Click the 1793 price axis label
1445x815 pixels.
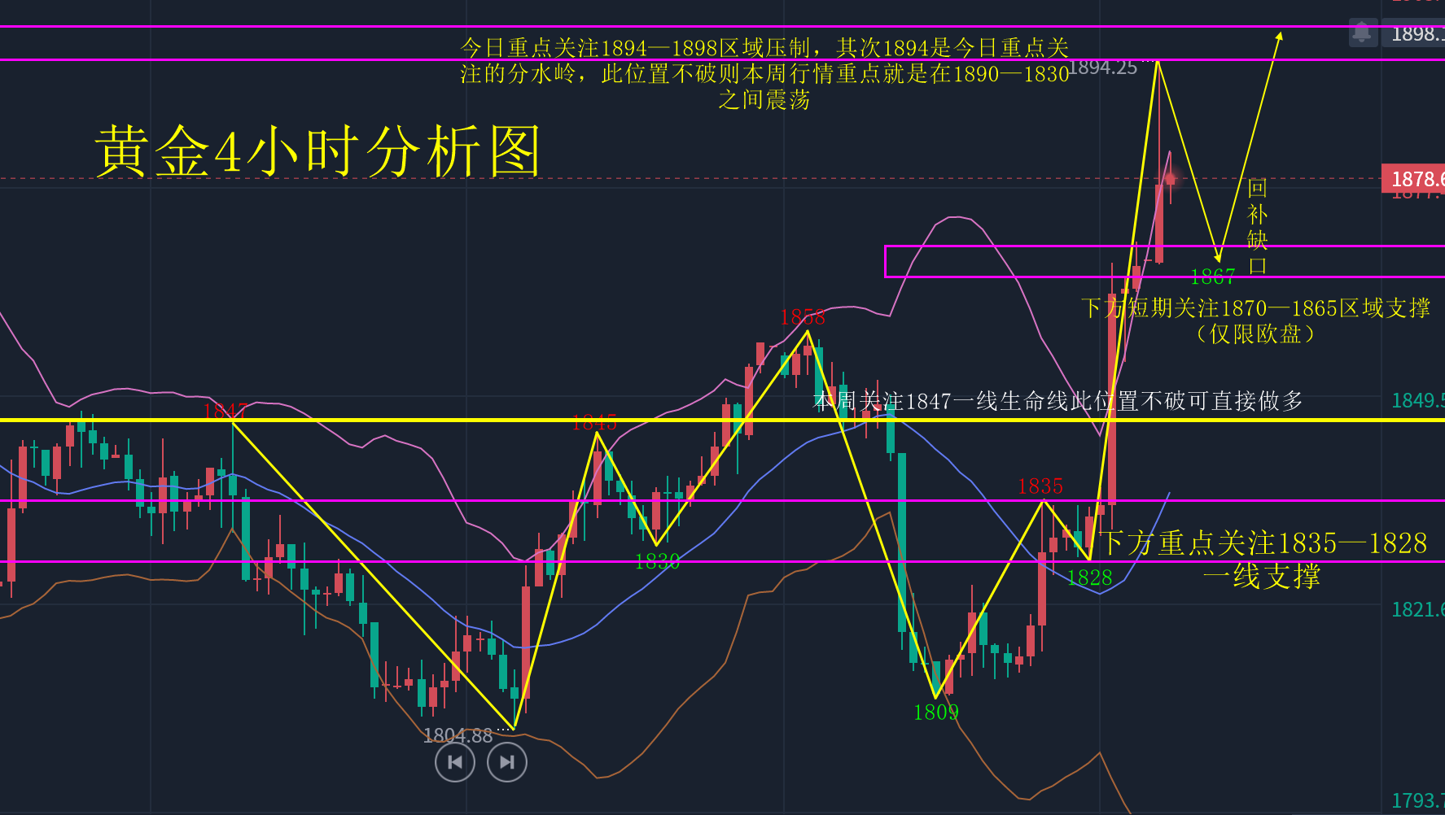tap(1417, 800)
